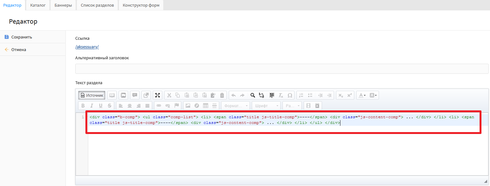The image size is (490, 186).
Task: Open the /aksessuary/ link
Action: pos(87,47)
